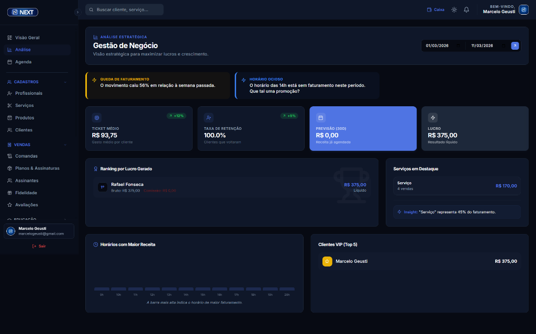
Task: Click the +12% badge on Ticket Médio
Action: click(176, 116)
